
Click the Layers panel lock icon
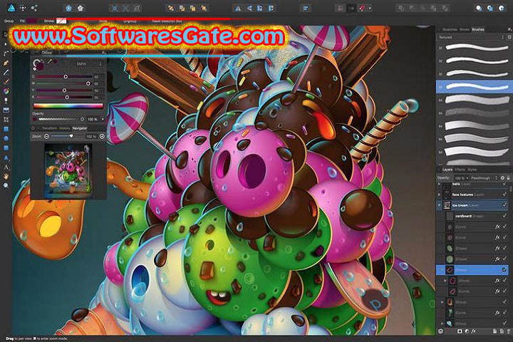point(508,178)
